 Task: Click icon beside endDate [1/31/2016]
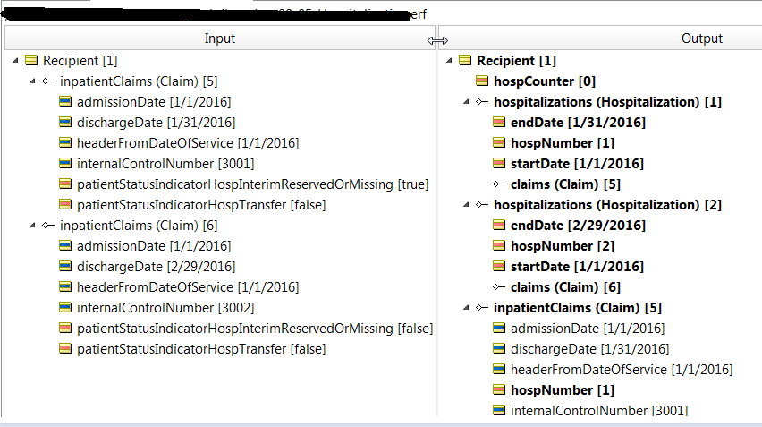coord(499,122)
